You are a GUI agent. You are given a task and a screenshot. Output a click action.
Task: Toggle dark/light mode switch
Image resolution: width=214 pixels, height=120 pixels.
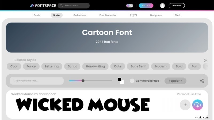[x=129, y=6]
